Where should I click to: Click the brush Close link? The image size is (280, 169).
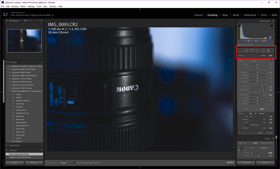269,133
